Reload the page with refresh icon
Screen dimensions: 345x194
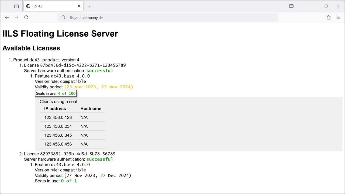pos(26,18)
